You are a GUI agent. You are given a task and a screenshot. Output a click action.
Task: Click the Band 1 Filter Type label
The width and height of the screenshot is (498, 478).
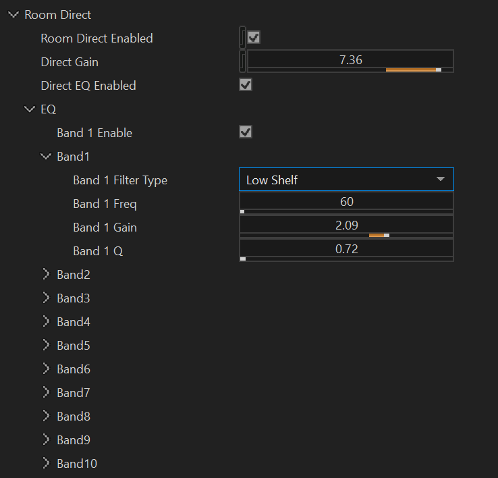tap(120, 180)
